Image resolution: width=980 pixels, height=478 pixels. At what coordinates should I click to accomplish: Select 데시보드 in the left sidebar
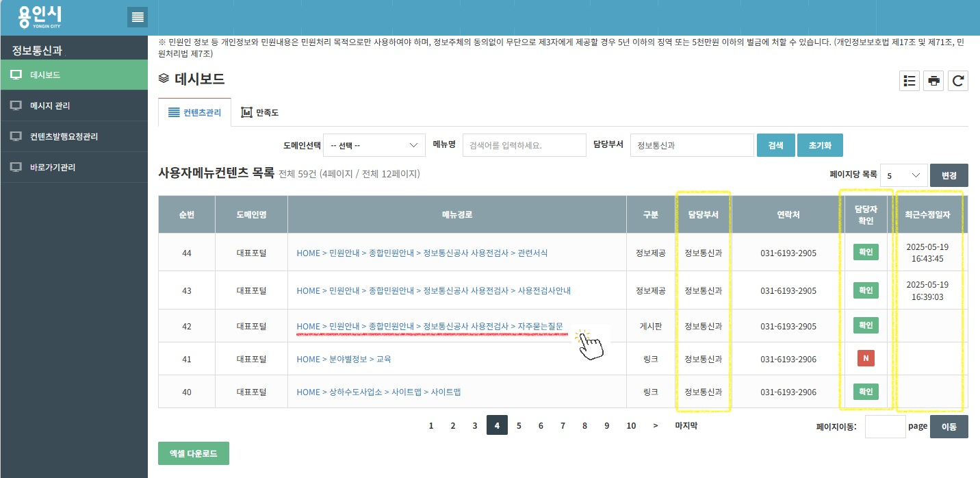pyautogui.click(x=74, y=75)
